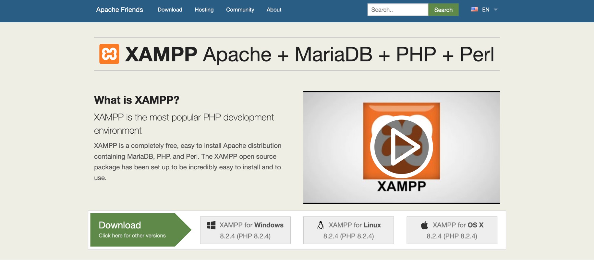Download XAMPP for Windows 8.2.4
This screenshot has height=260, width=594.
pyautogui.click(x=245, y=230)
